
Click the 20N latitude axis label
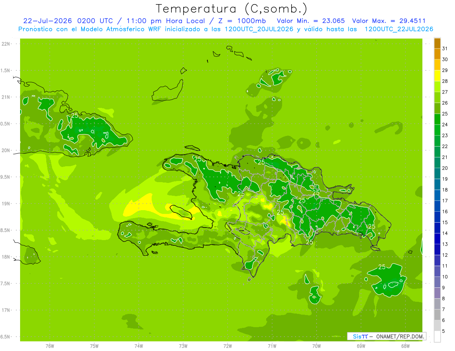[6, 150]
